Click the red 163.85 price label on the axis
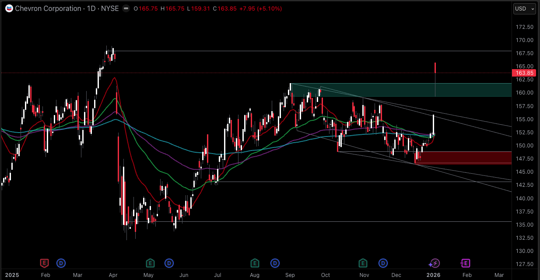540x280 pixels. pos(523,73)
